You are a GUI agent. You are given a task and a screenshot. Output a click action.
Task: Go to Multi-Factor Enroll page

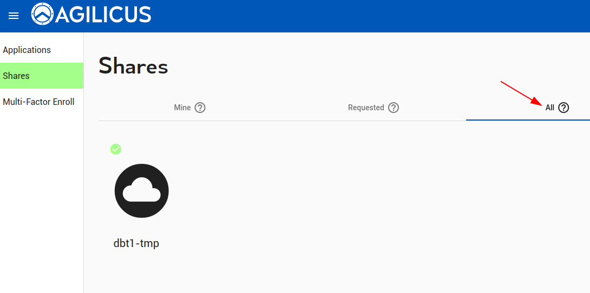[x=38, y=102]
